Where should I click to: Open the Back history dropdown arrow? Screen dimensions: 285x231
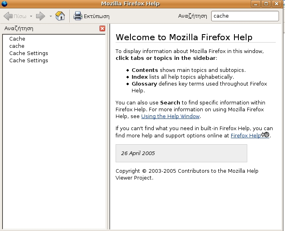coord(31,16)
